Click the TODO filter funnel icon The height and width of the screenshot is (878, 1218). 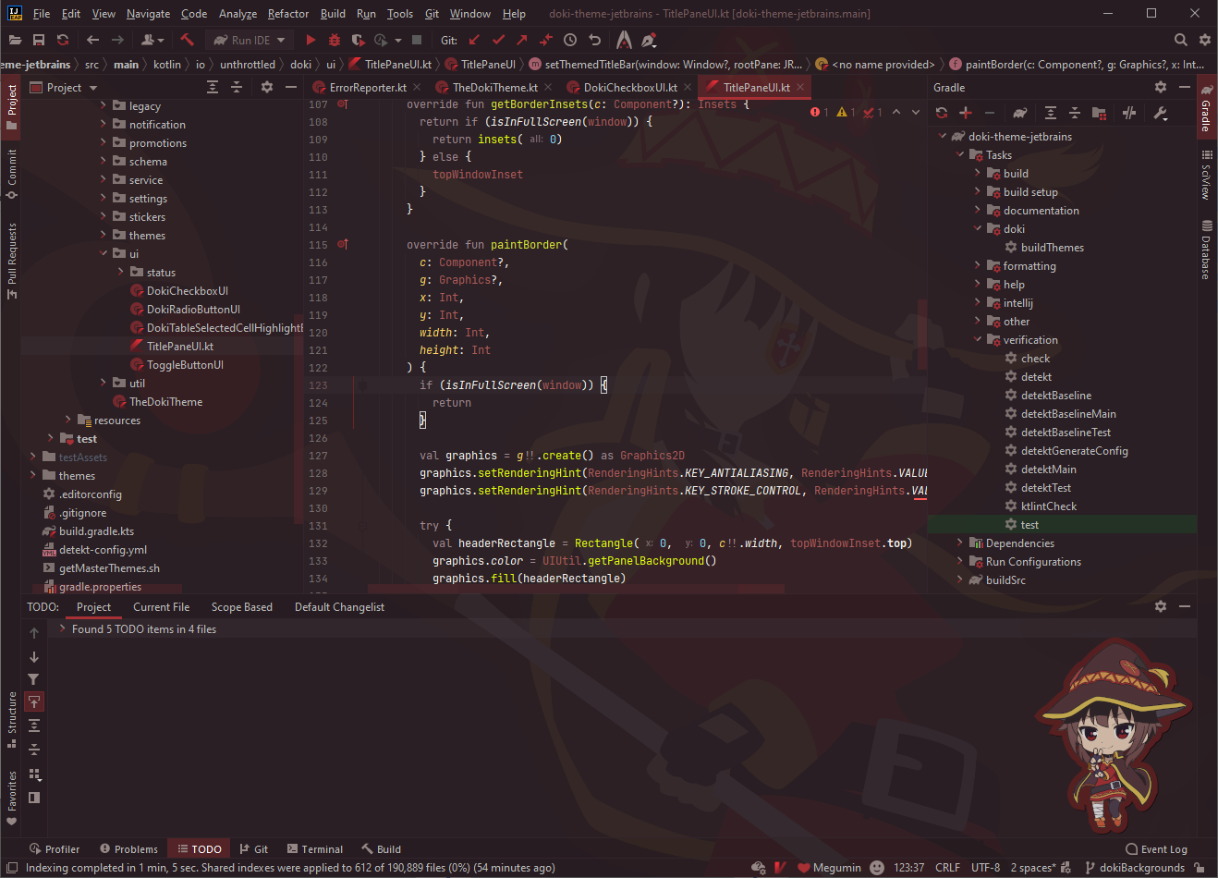[x=33, y=679]
